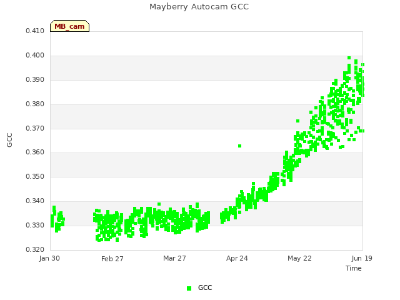Click the Apr 24 x-axis label

click(x=237, y=258)
